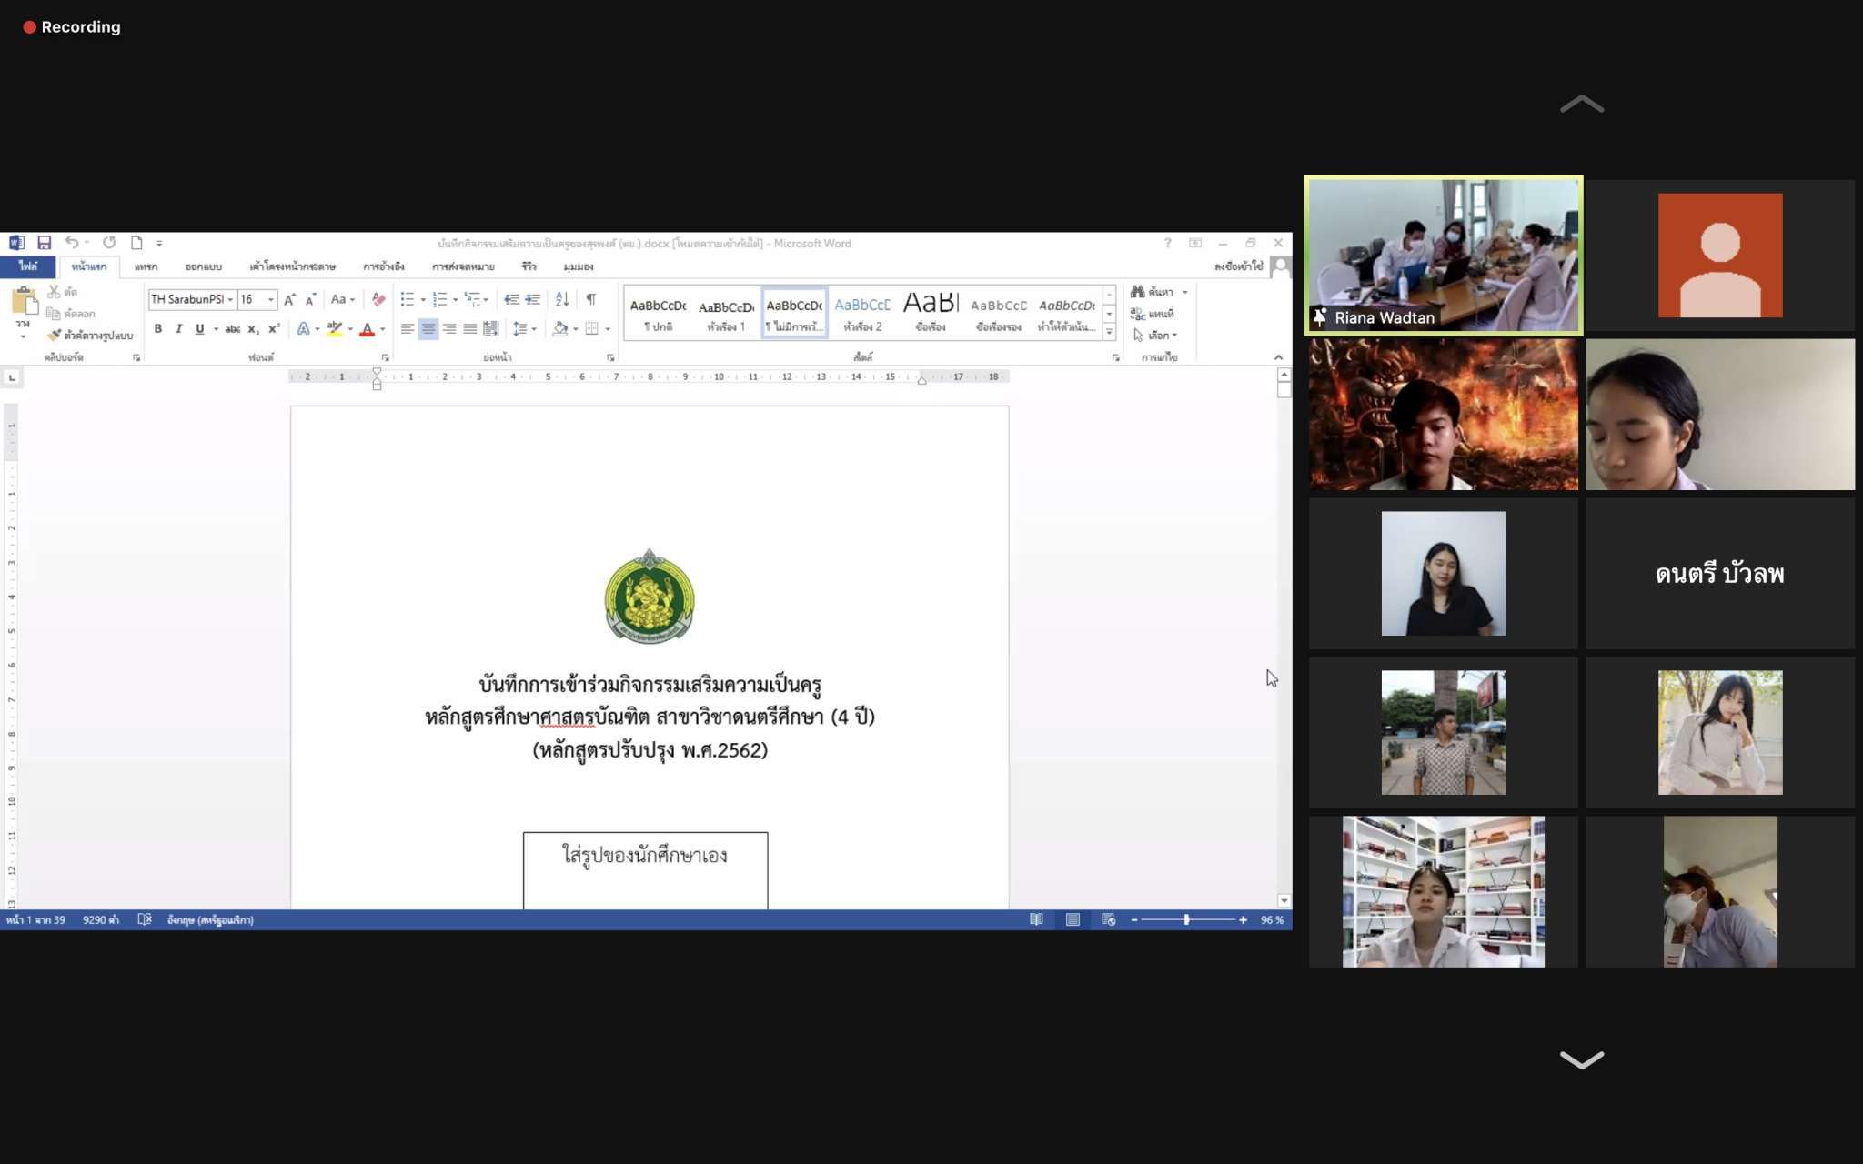Click the Format Painter brush icon
Image resolution: width=1863 pixels, height=1164 pixels.
click(x=55, y=335)
